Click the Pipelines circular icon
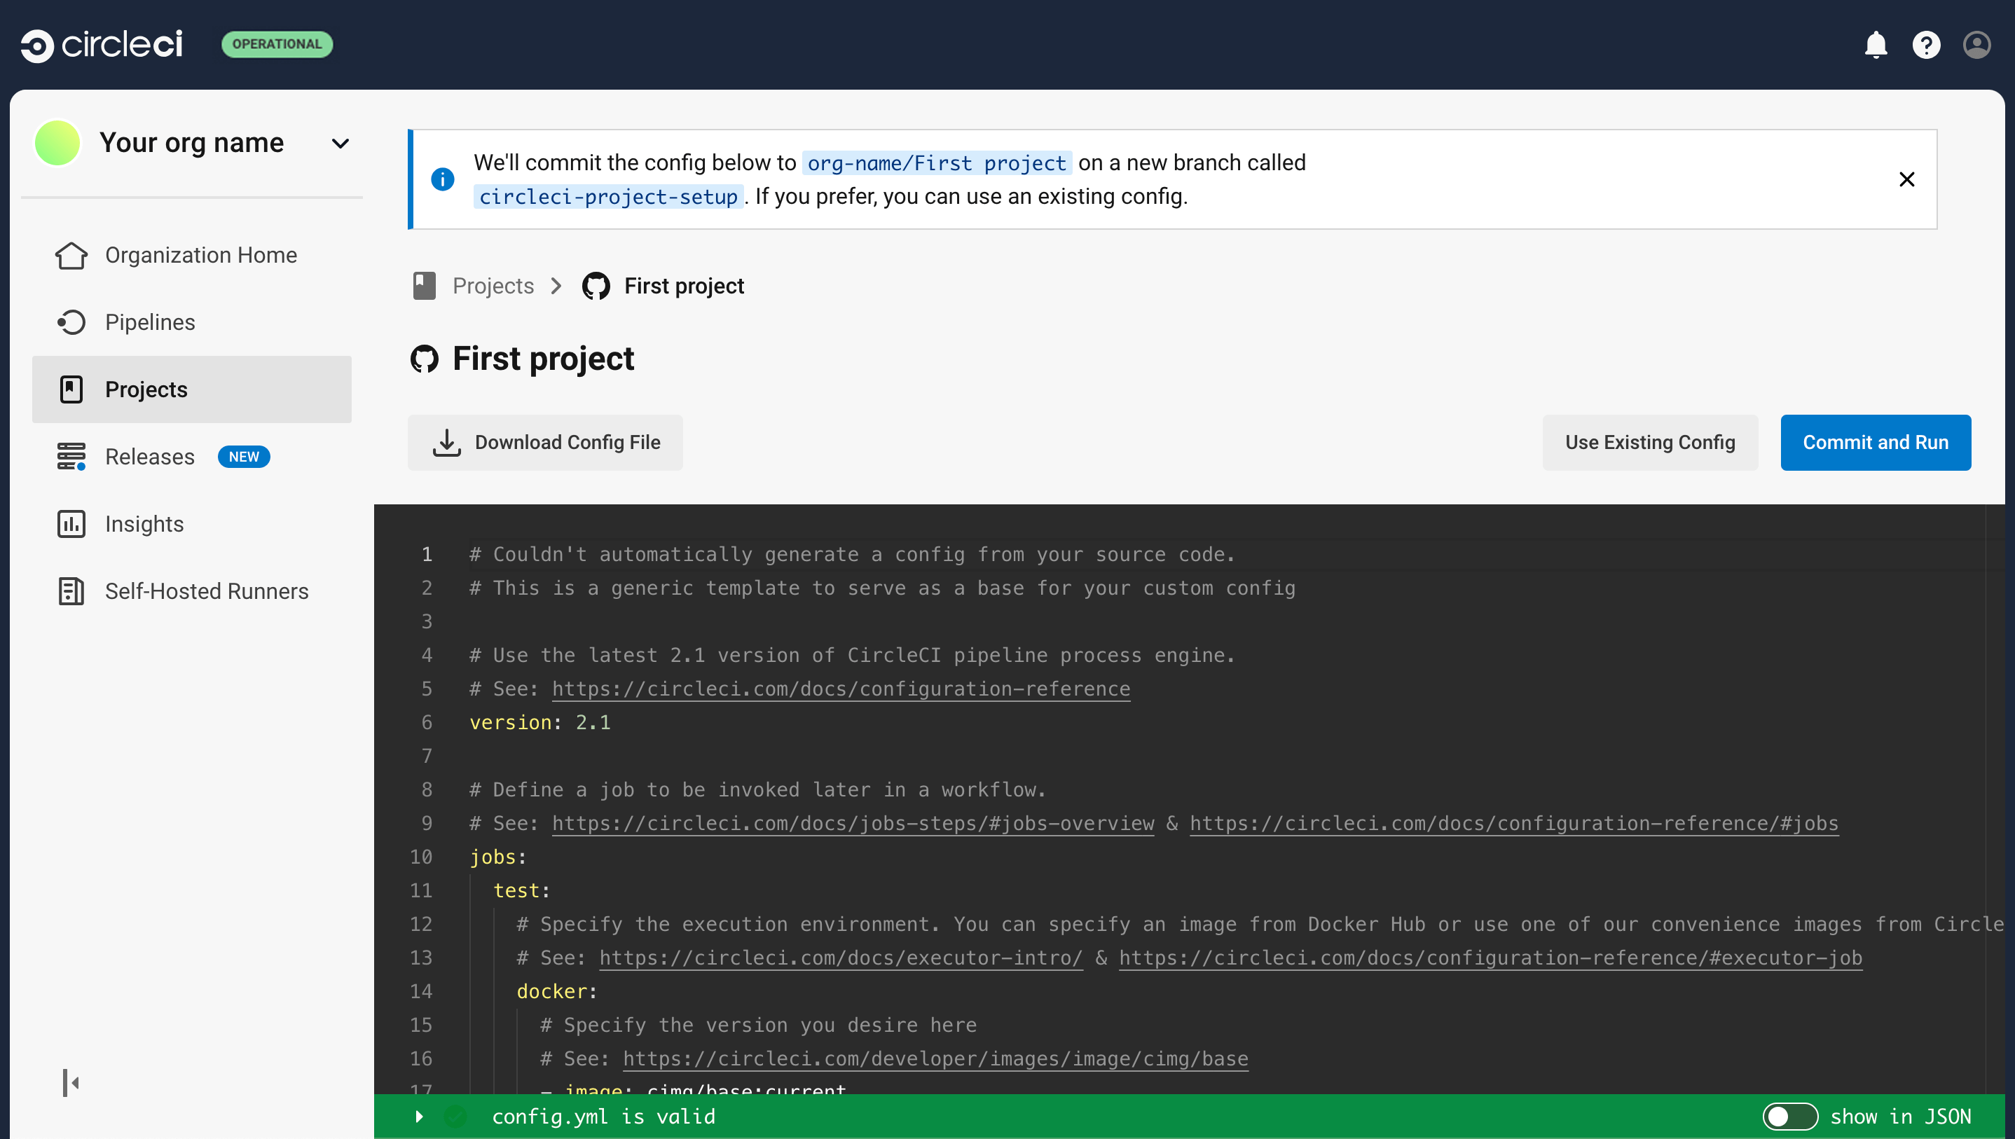Image resolution: width=2015 pixels, height=1139 pixels. coord(71,322)
